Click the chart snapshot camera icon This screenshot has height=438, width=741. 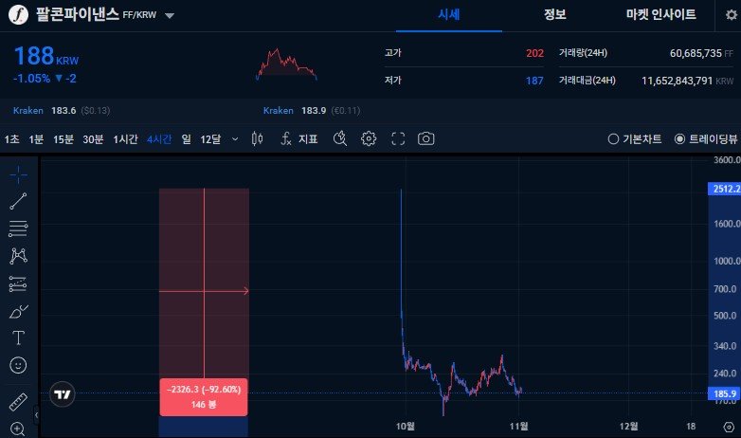[426, 139]
